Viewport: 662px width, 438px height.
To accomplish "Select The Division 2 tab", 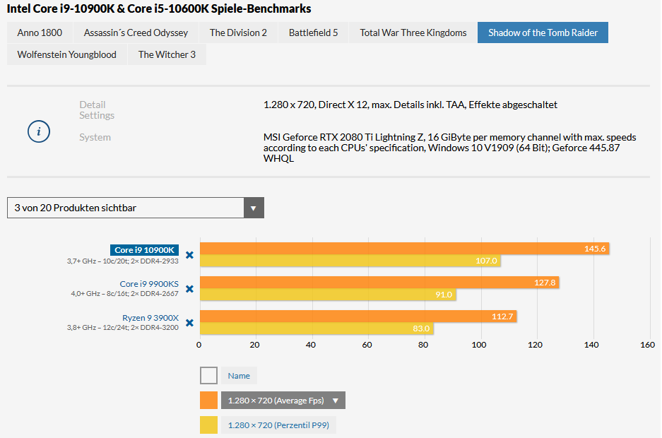I will 238,32.
